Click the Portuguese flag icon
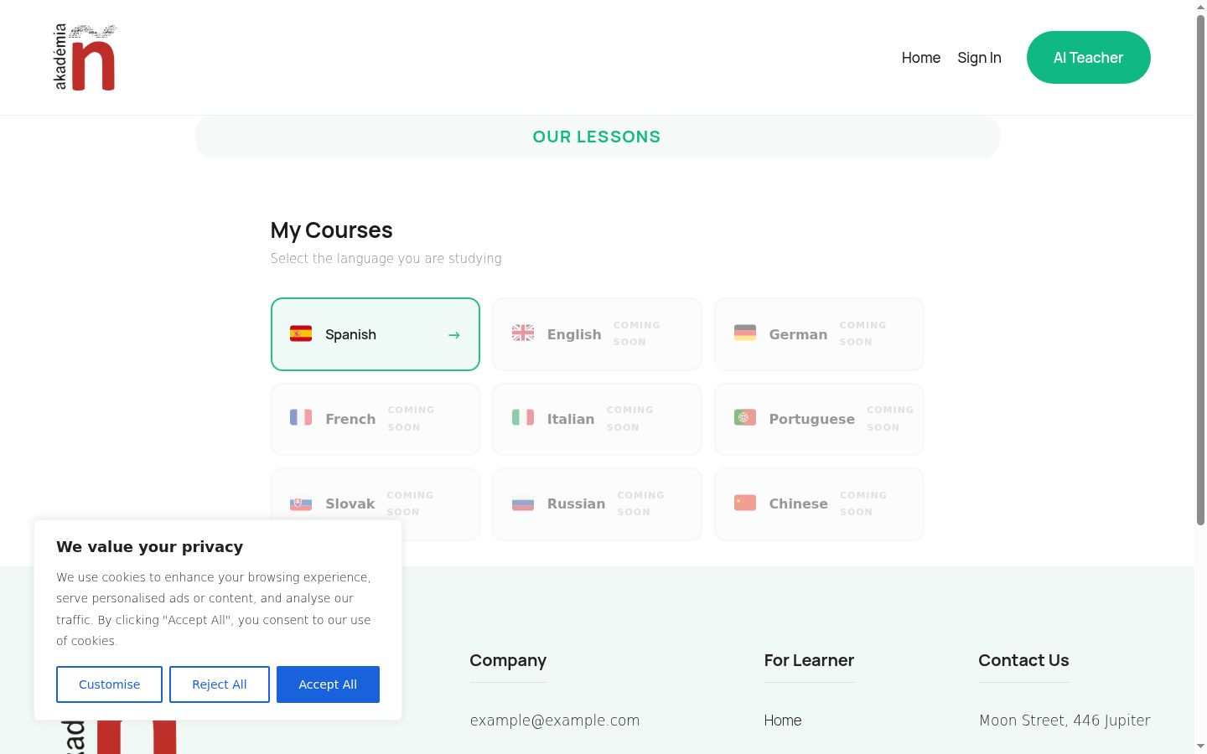The width and height of the screenshot is (1207, 754). pos(745,418)
